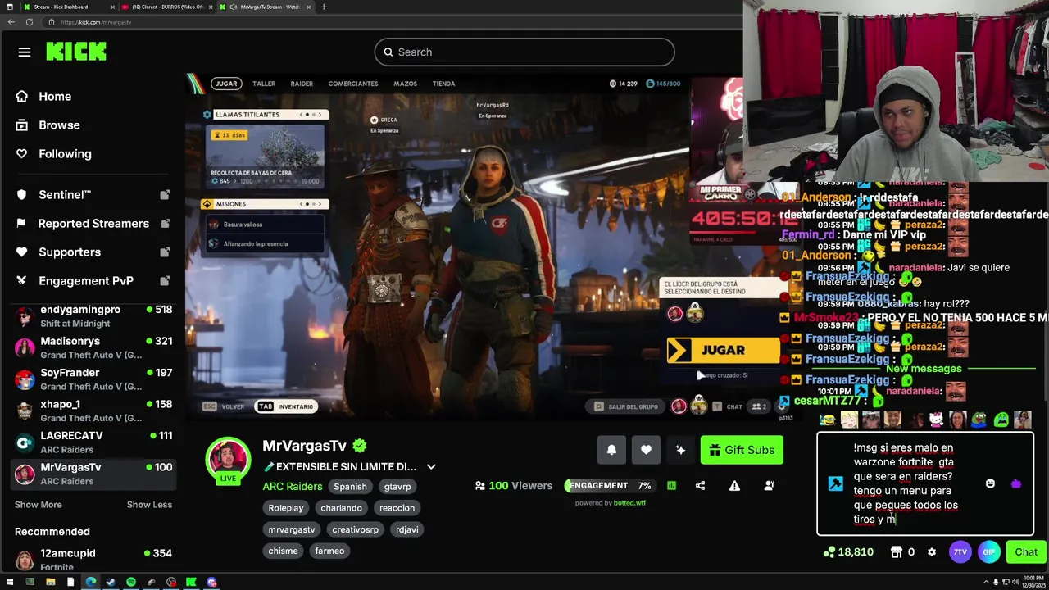Reload the page using browser refresh button
Screen dimensions: 1049x590
coord(30,22)
